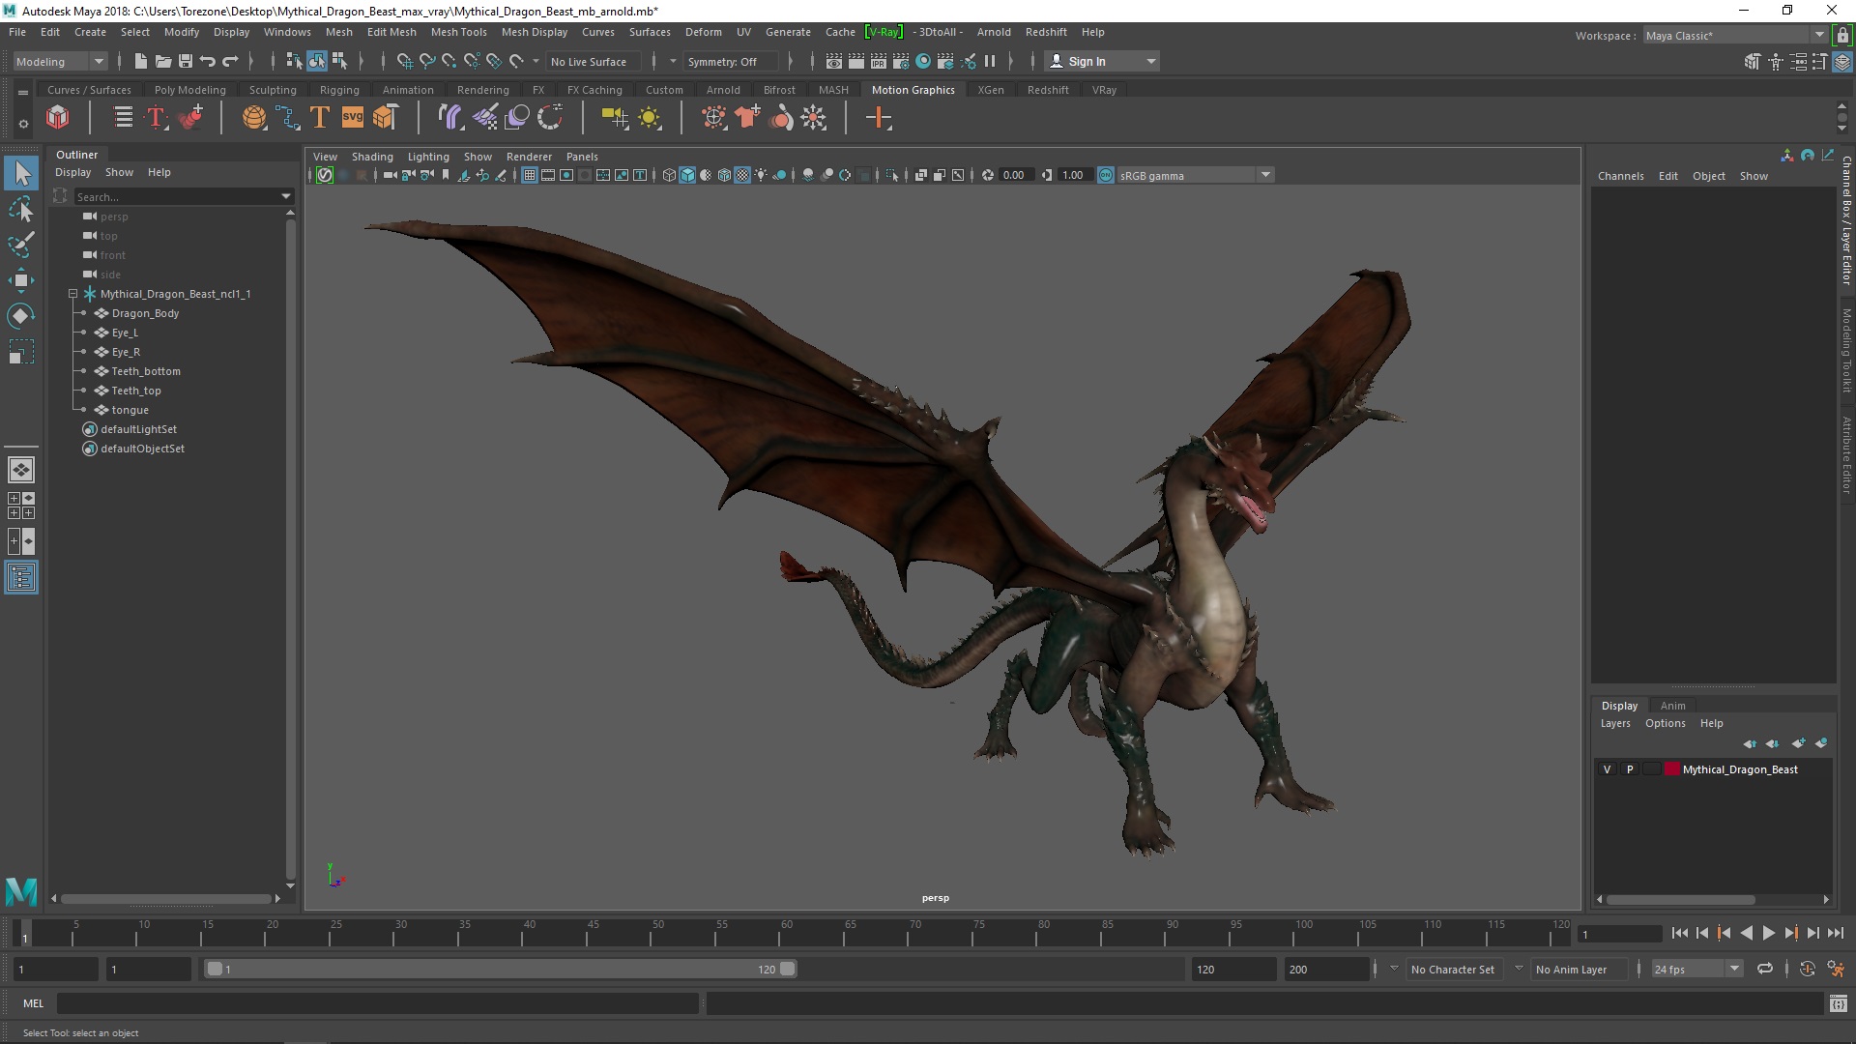Click the Outliner horizontal scrollbar

point(165,899)
